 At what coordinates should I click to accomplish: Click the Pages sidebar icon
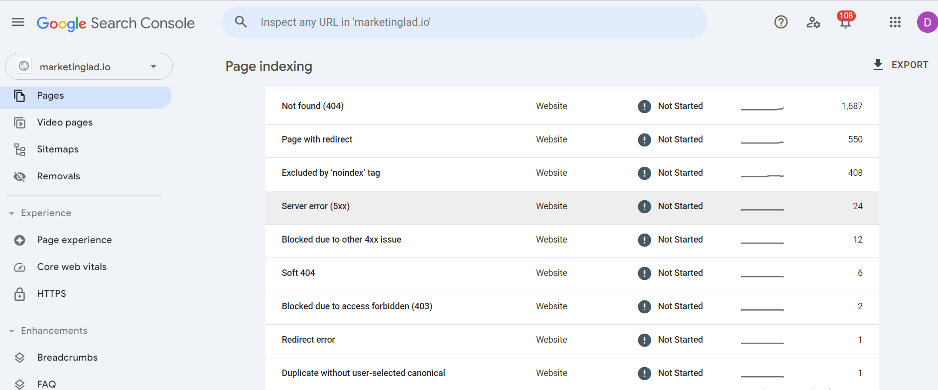19,96
